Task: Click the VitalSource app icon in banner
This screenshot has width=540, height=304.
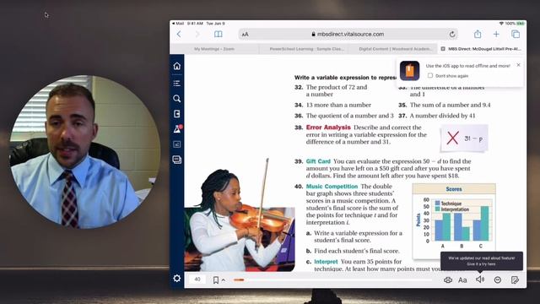Action: click(x=409, y=71)
